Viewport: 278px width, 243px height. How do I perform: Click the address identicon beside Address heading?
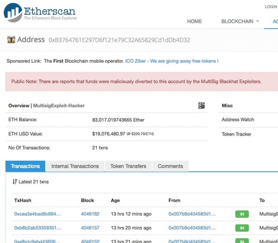[11, 39]
